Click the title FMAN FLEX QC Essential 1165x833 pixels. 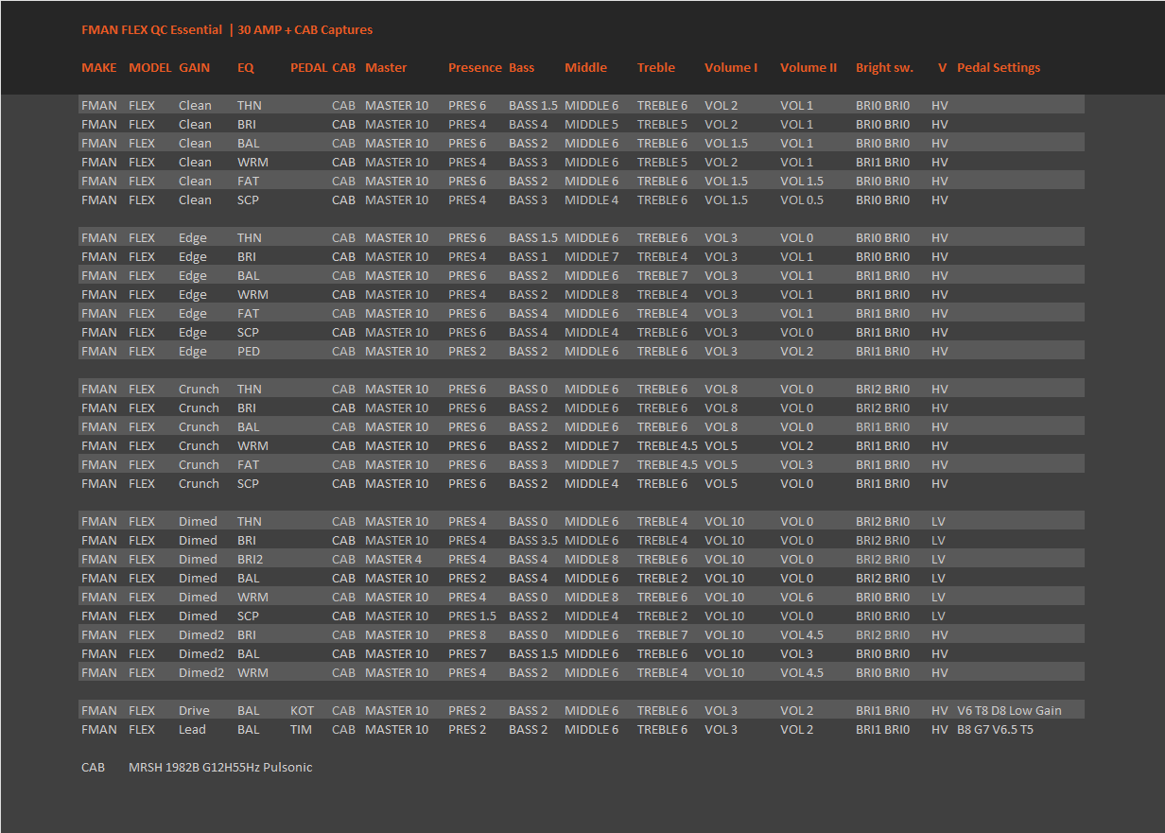tap(152, 30)
